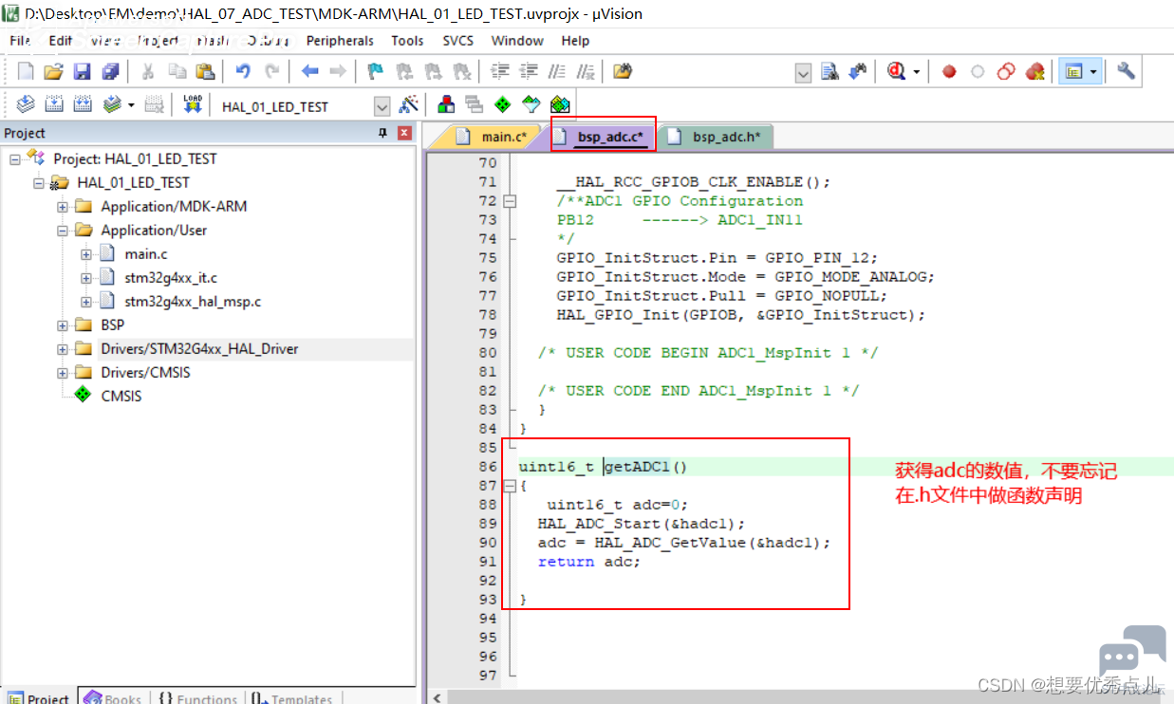Click the Undo arrow icon
1174x704 pixels.
click(x=243, y=71)
